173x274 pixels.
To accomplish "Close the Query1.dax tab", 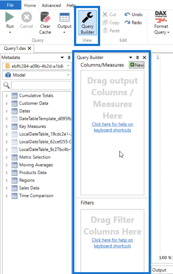I will tap(29, 48).
